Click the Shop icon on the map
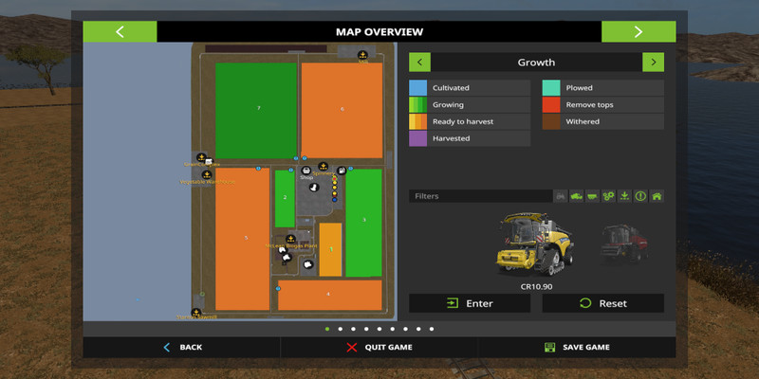Image resolution: width=759 pixels, height=379 pixels. point(305,170)
